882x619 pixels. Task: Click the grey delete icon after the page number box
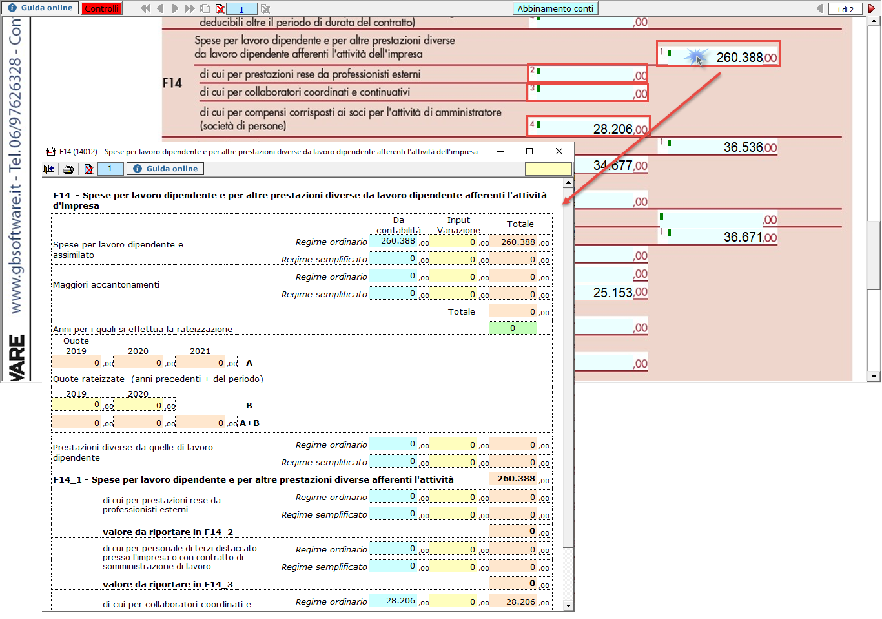pos(265,8)
